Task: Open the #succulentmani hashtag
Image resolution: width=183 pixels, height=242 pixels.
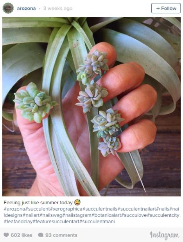Action: 97,222
